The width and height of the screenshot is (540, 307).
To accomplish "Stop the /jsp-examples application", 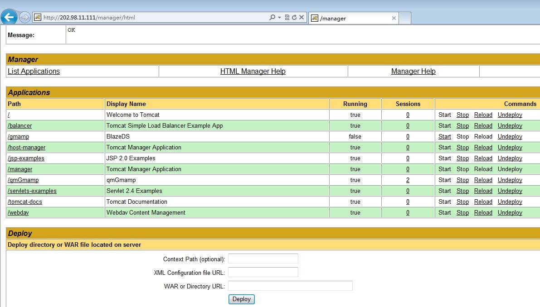I will coord(462,158).
